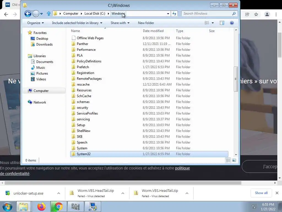Open the Organize menu
Screen dimensions: 282x212
36,23
